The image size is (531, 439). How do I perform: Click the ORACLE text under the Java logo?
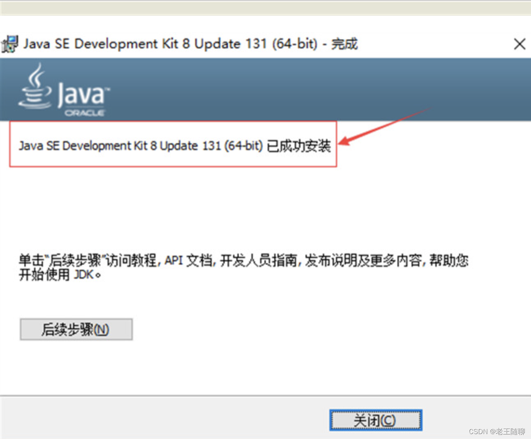tap(85, 113)
